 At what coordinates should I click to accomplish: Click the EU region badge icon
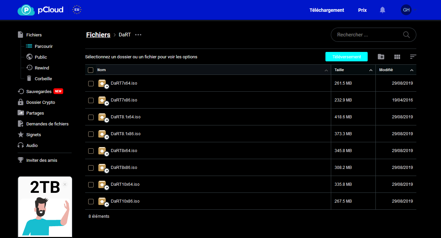77,10
